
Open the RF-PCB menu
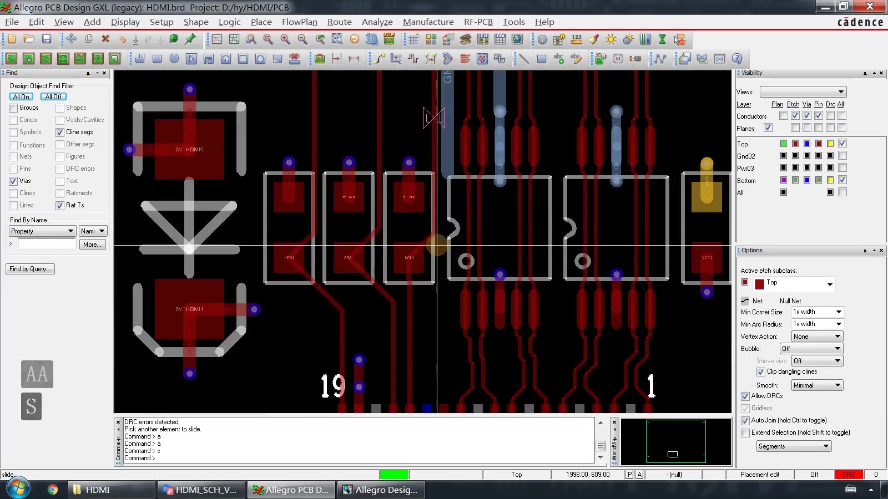478,22
